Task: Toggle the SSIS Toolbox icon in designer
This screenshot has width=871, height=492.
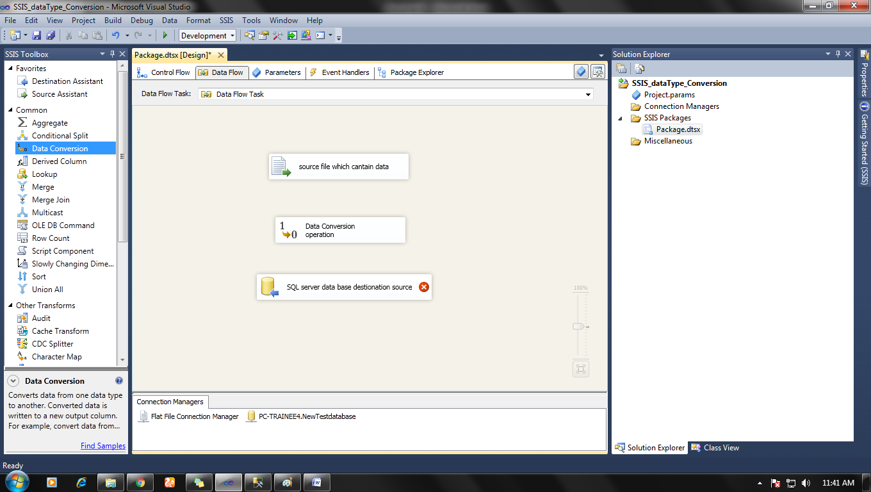Action: [x=598, y=72]
